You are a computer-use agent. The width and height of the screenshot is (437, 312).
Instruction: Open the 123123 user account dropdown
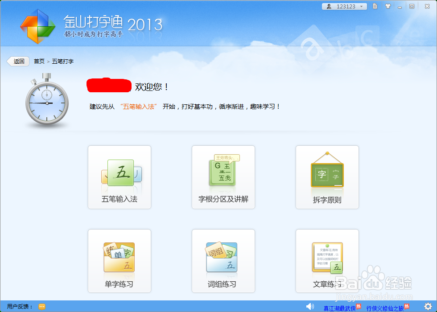(x=344, y=6)
